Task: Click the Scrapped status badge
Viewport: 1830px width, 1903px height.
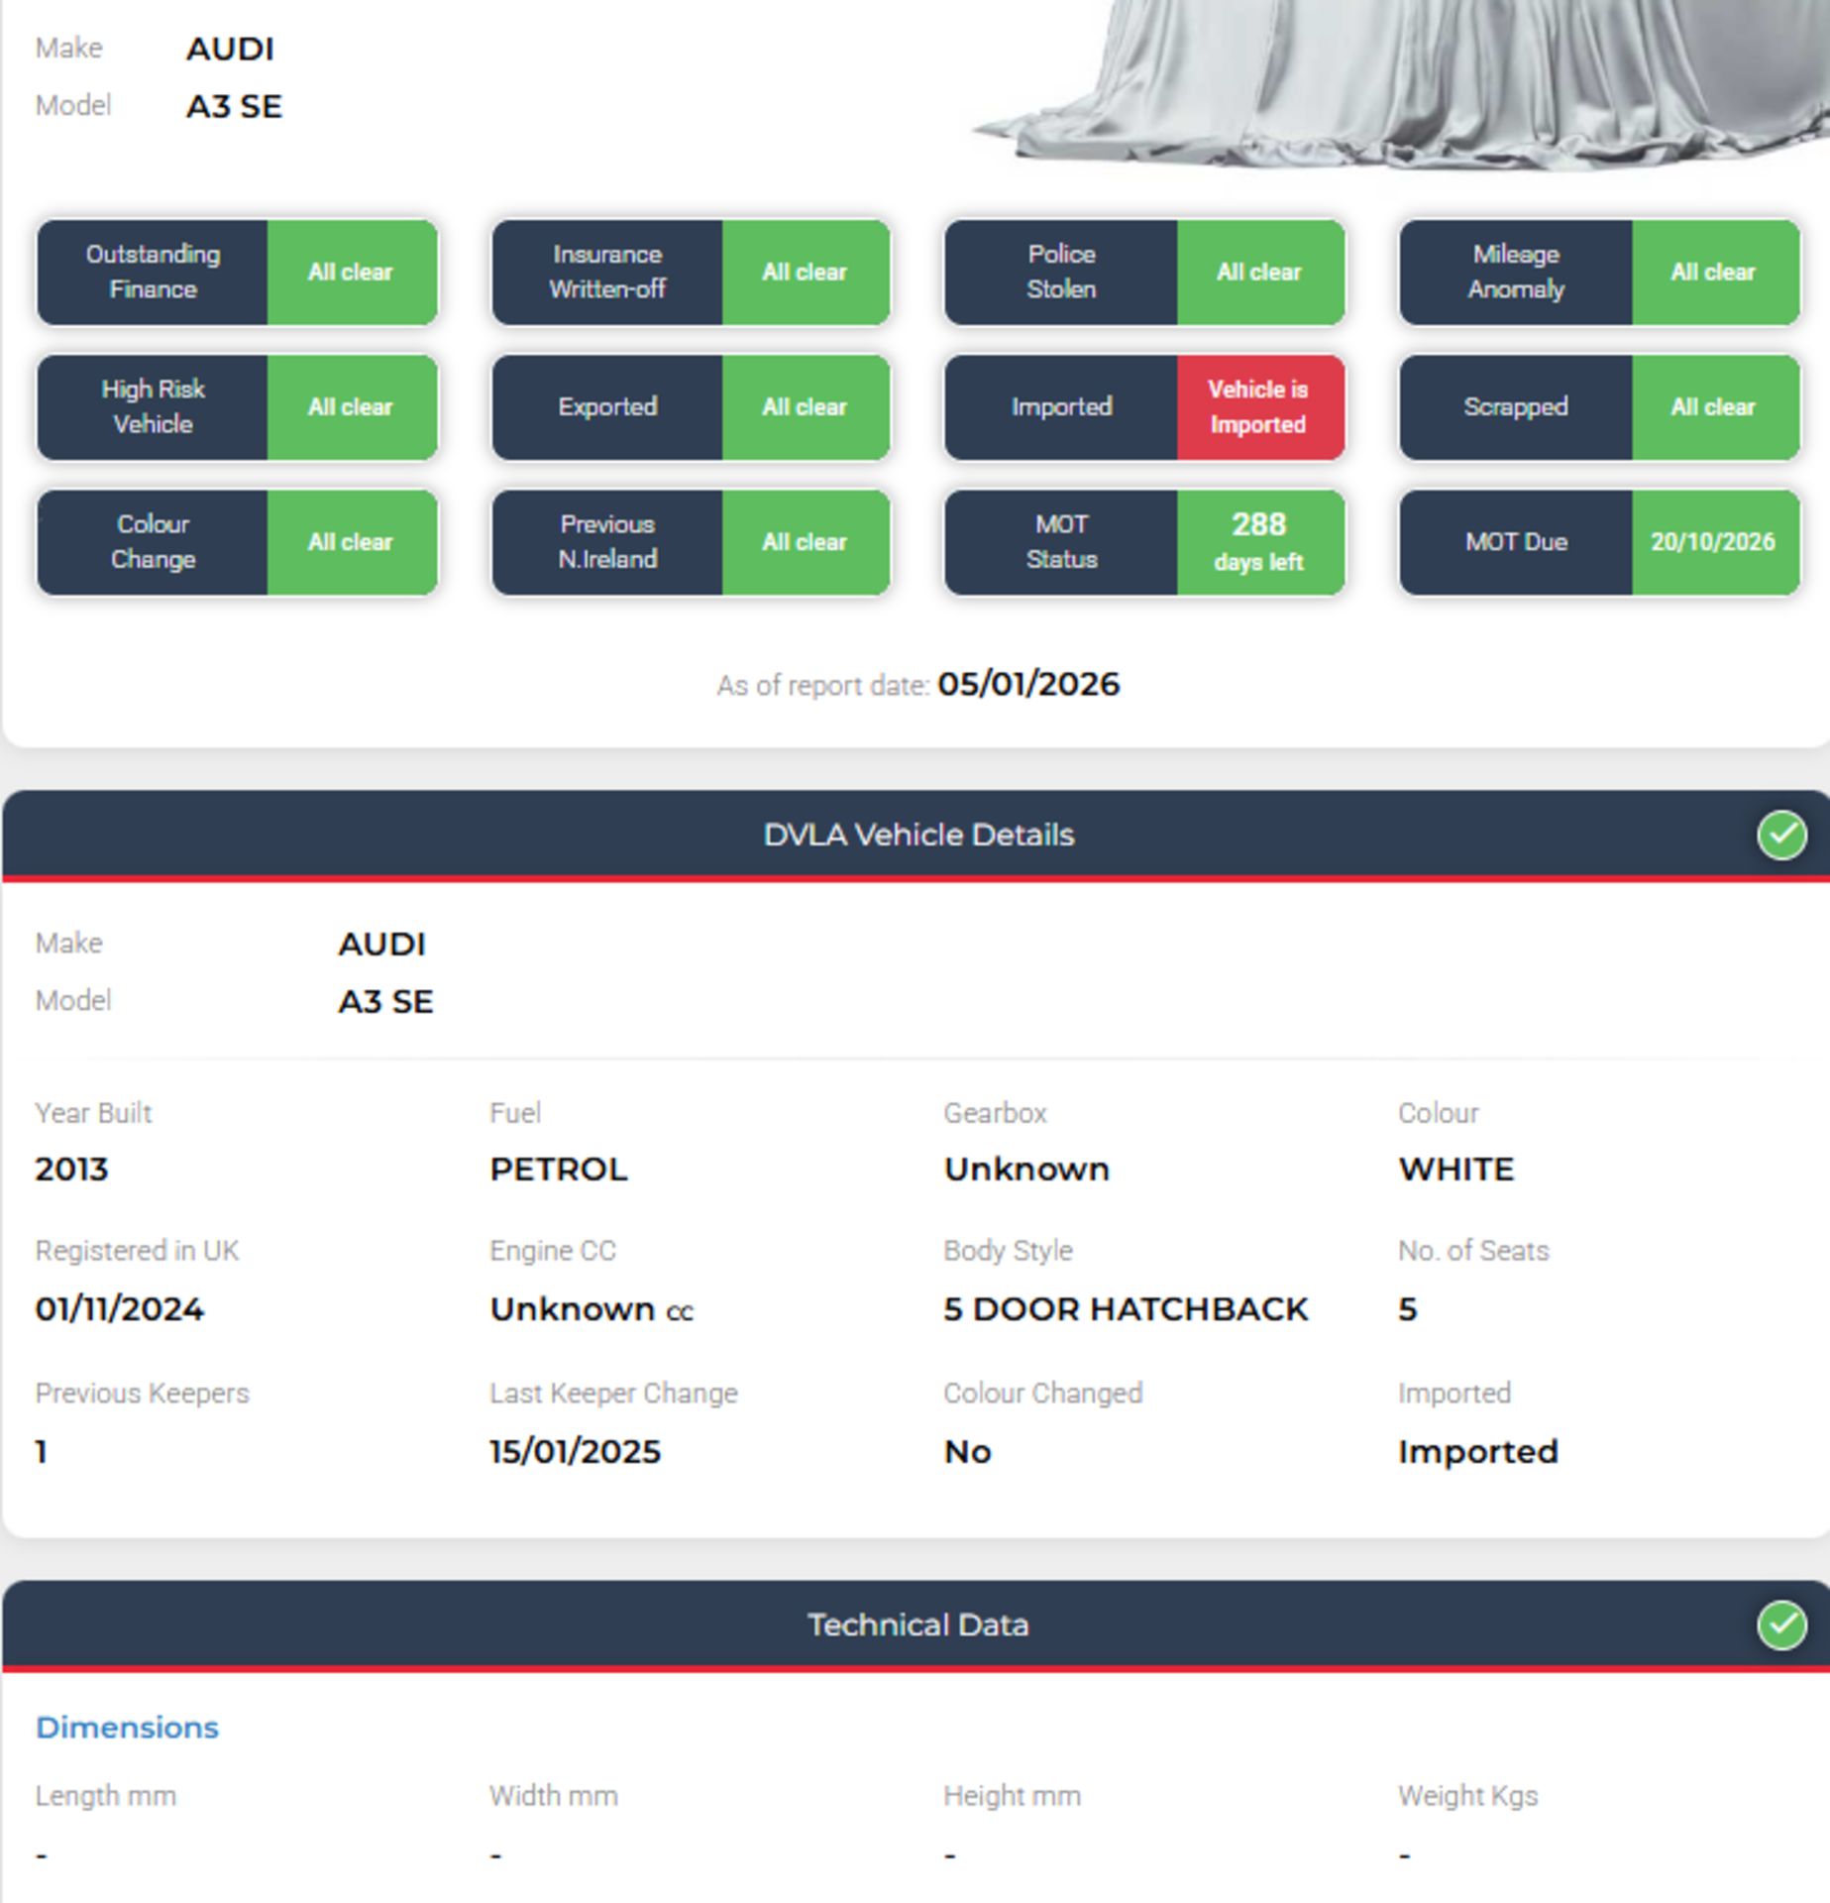Action: pyautogui.click(x=1598, y=406)
